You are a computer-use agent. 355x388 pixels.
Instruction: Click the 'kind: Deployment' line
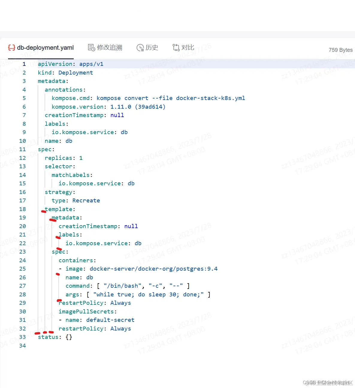click(65, 73)
